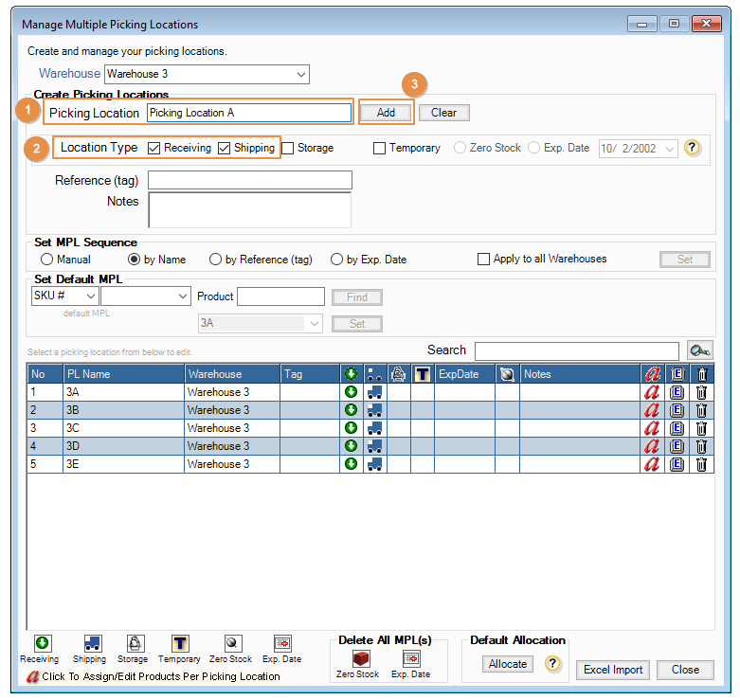Uncheck the Receiving location type checkbox
This screenshot has width=740, height=700.
(154, 148)
